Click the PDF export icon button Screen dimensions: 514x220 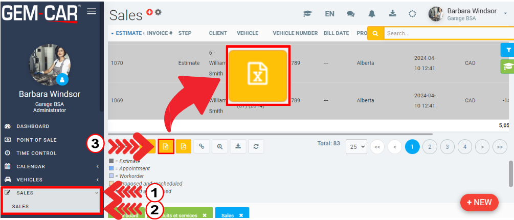[x=183, y=146]
